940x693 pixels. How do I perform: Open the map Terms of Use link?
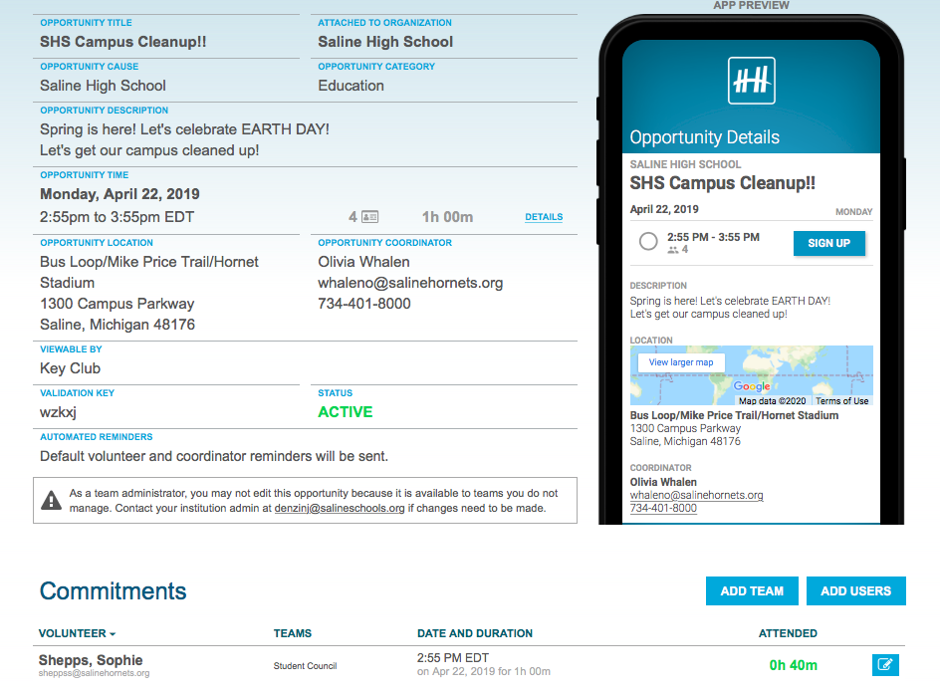[842, 401]
